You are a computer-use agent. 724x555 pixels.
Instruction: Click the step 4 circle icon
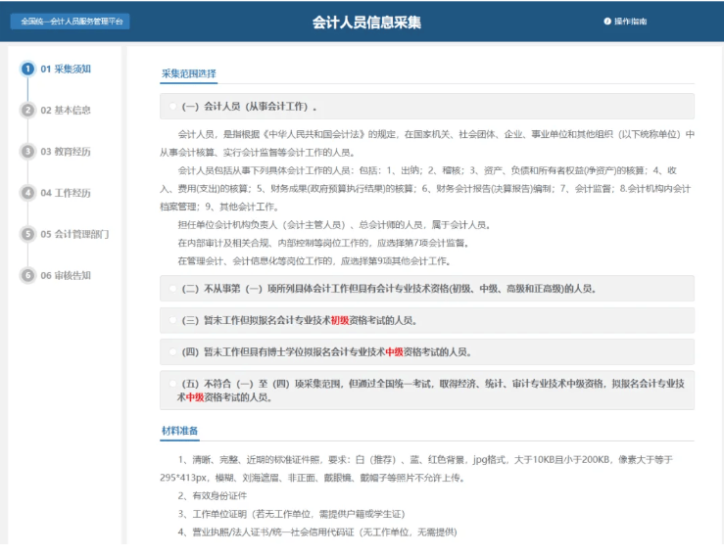point(27,193)
